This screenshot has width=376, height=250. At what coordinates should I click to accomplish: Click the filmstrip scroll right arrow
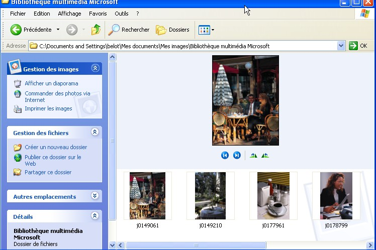coord(370,245)
